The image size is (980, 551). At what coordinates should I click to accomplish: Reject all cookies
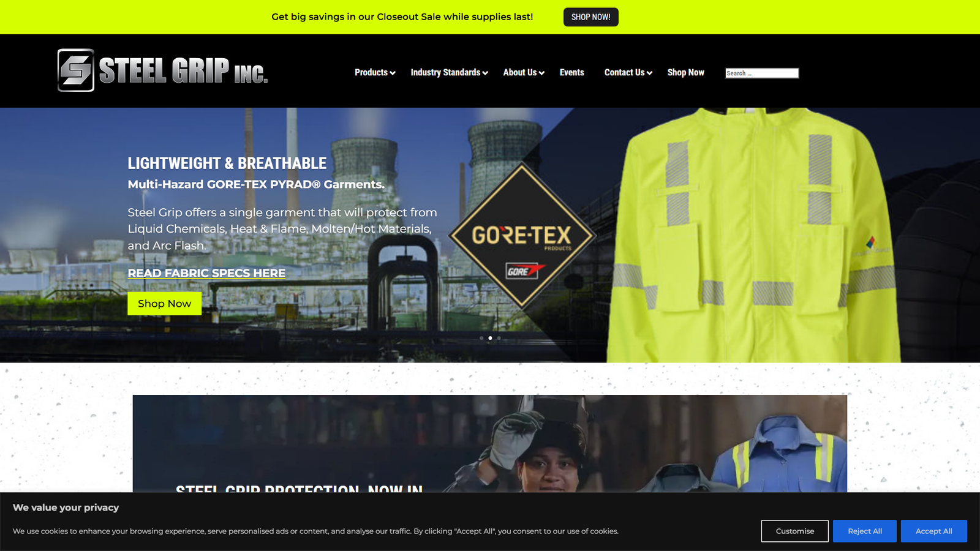[x=864, y=531]
